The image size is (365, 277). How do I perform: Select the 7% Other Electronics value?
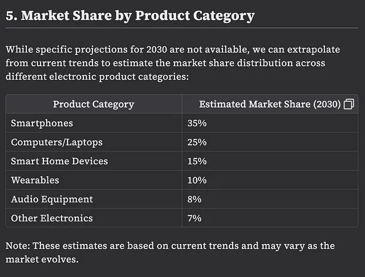[194, 218]
